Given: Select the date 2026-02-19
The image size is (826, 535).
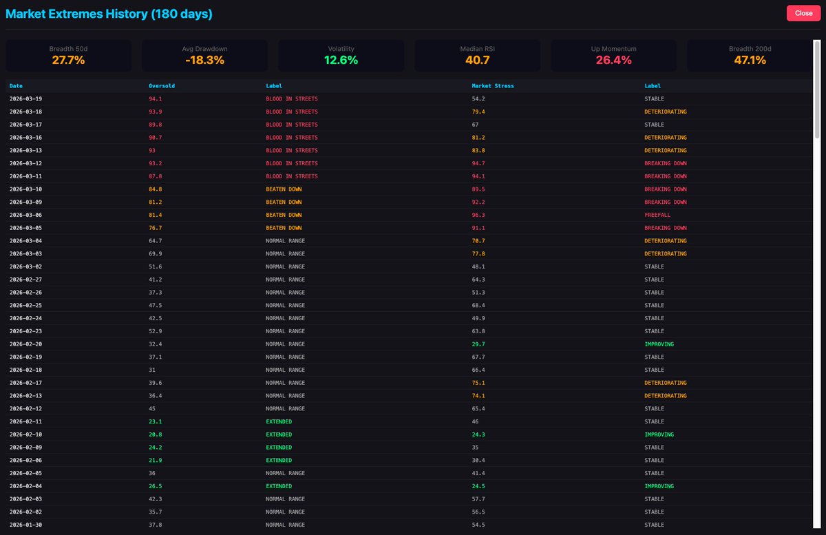Looking at the screenshot, I should tap(26, 357).
